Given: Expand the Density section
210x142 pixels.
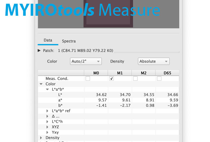Looking at the screenshot, I should pyautogui.click(x=41, y=138).
